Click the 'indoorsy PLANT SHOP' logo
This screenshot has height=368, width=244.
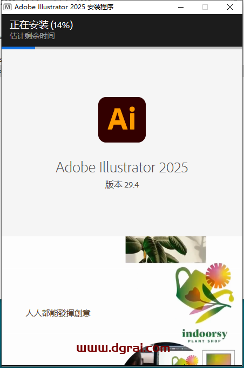[205, 335]
